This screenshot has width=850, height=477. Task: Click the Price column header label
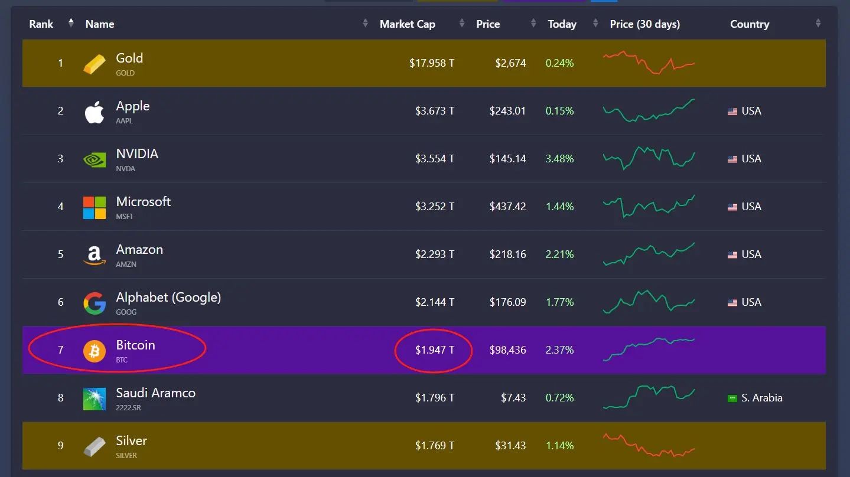click(x=488, y=24)
